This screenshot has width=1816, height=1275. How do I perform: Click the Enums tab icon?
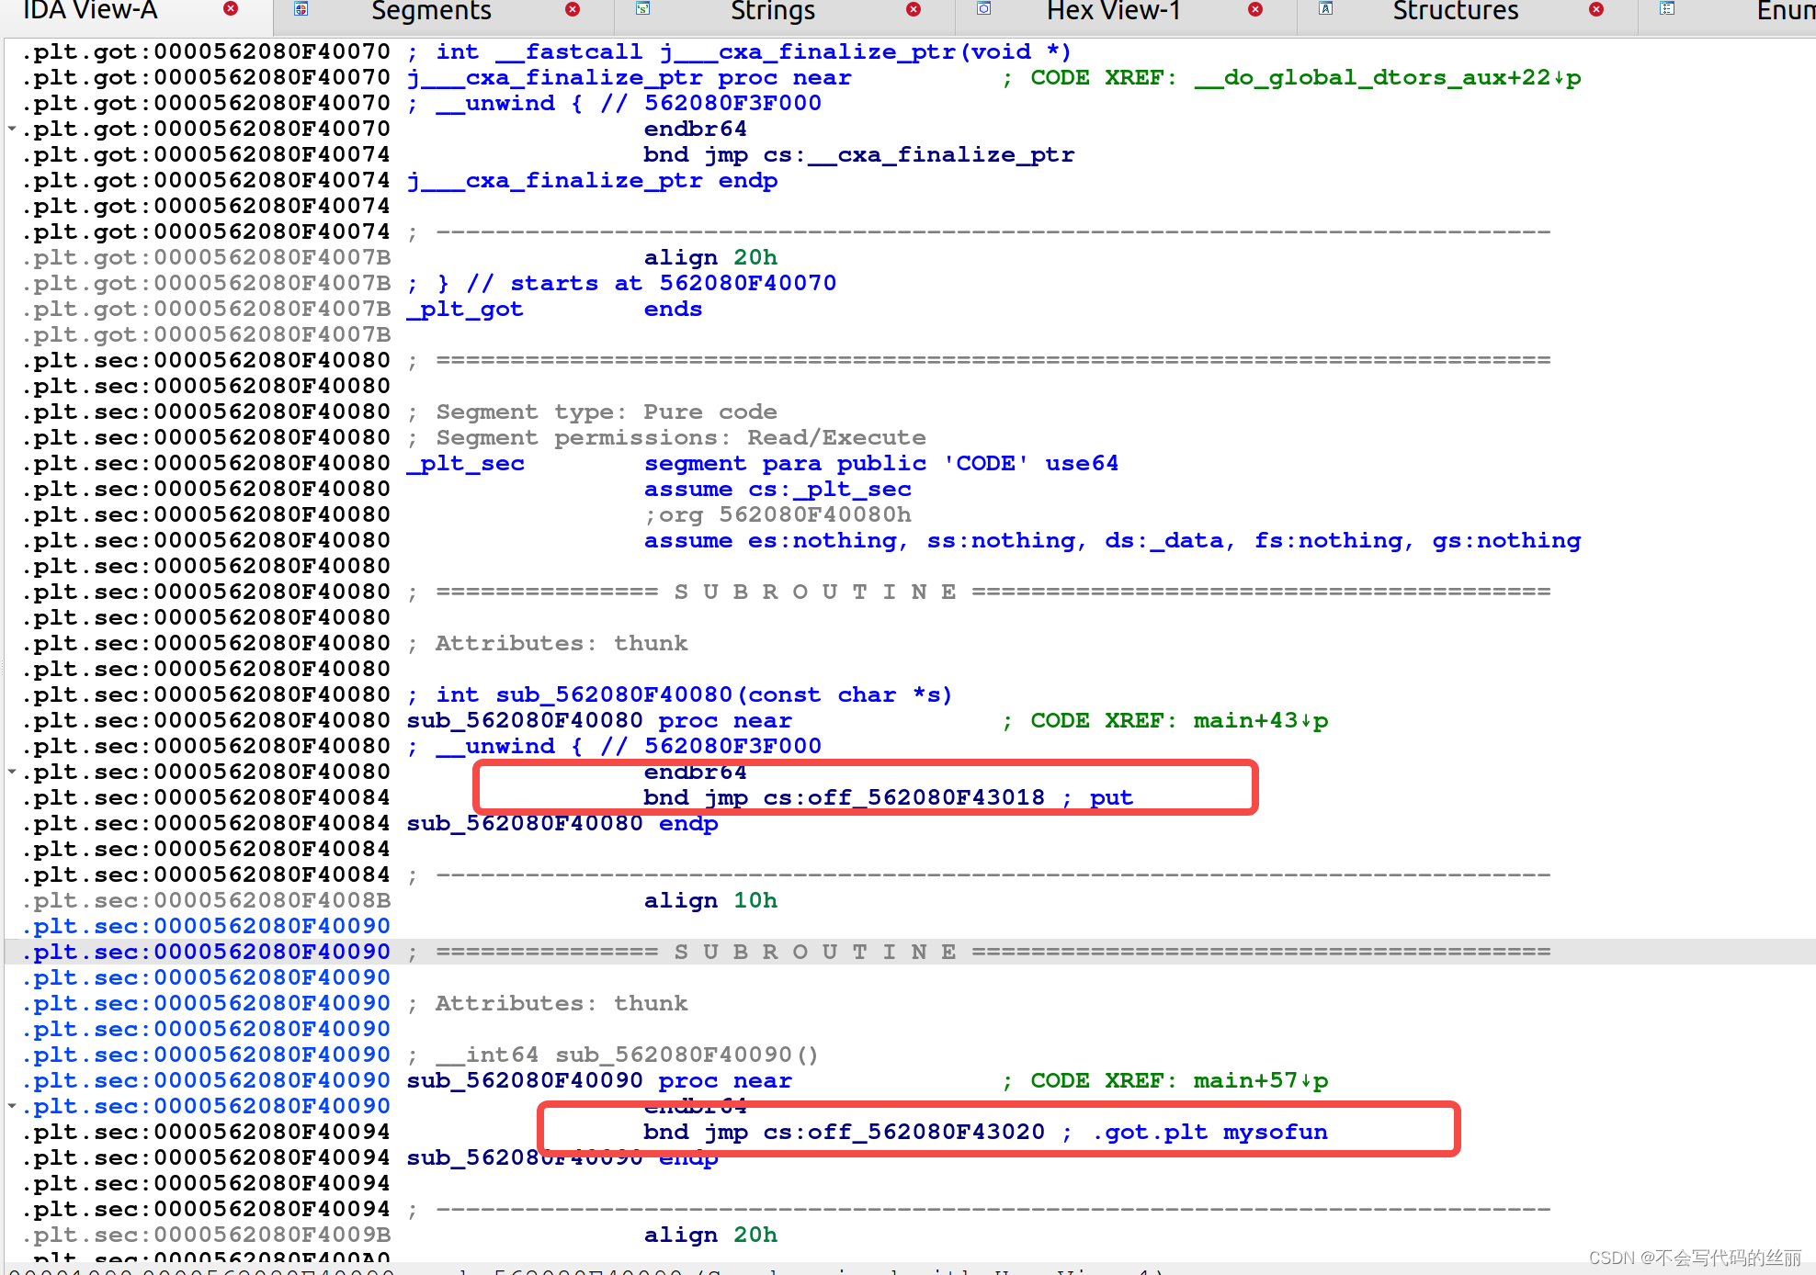1665,9
